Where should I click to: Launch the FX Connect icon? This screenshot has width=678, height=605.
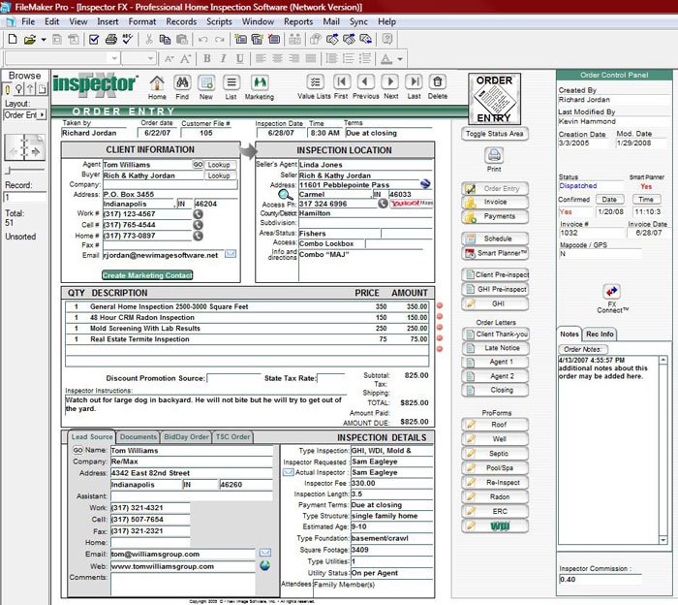(611, 292)
